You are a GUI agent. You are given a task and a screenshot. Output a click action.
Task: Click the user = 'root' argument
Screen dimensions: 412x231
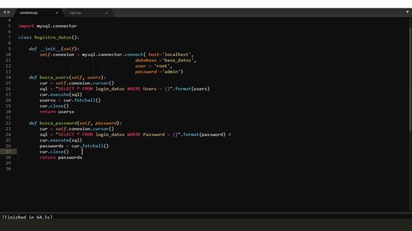[153, 66]
